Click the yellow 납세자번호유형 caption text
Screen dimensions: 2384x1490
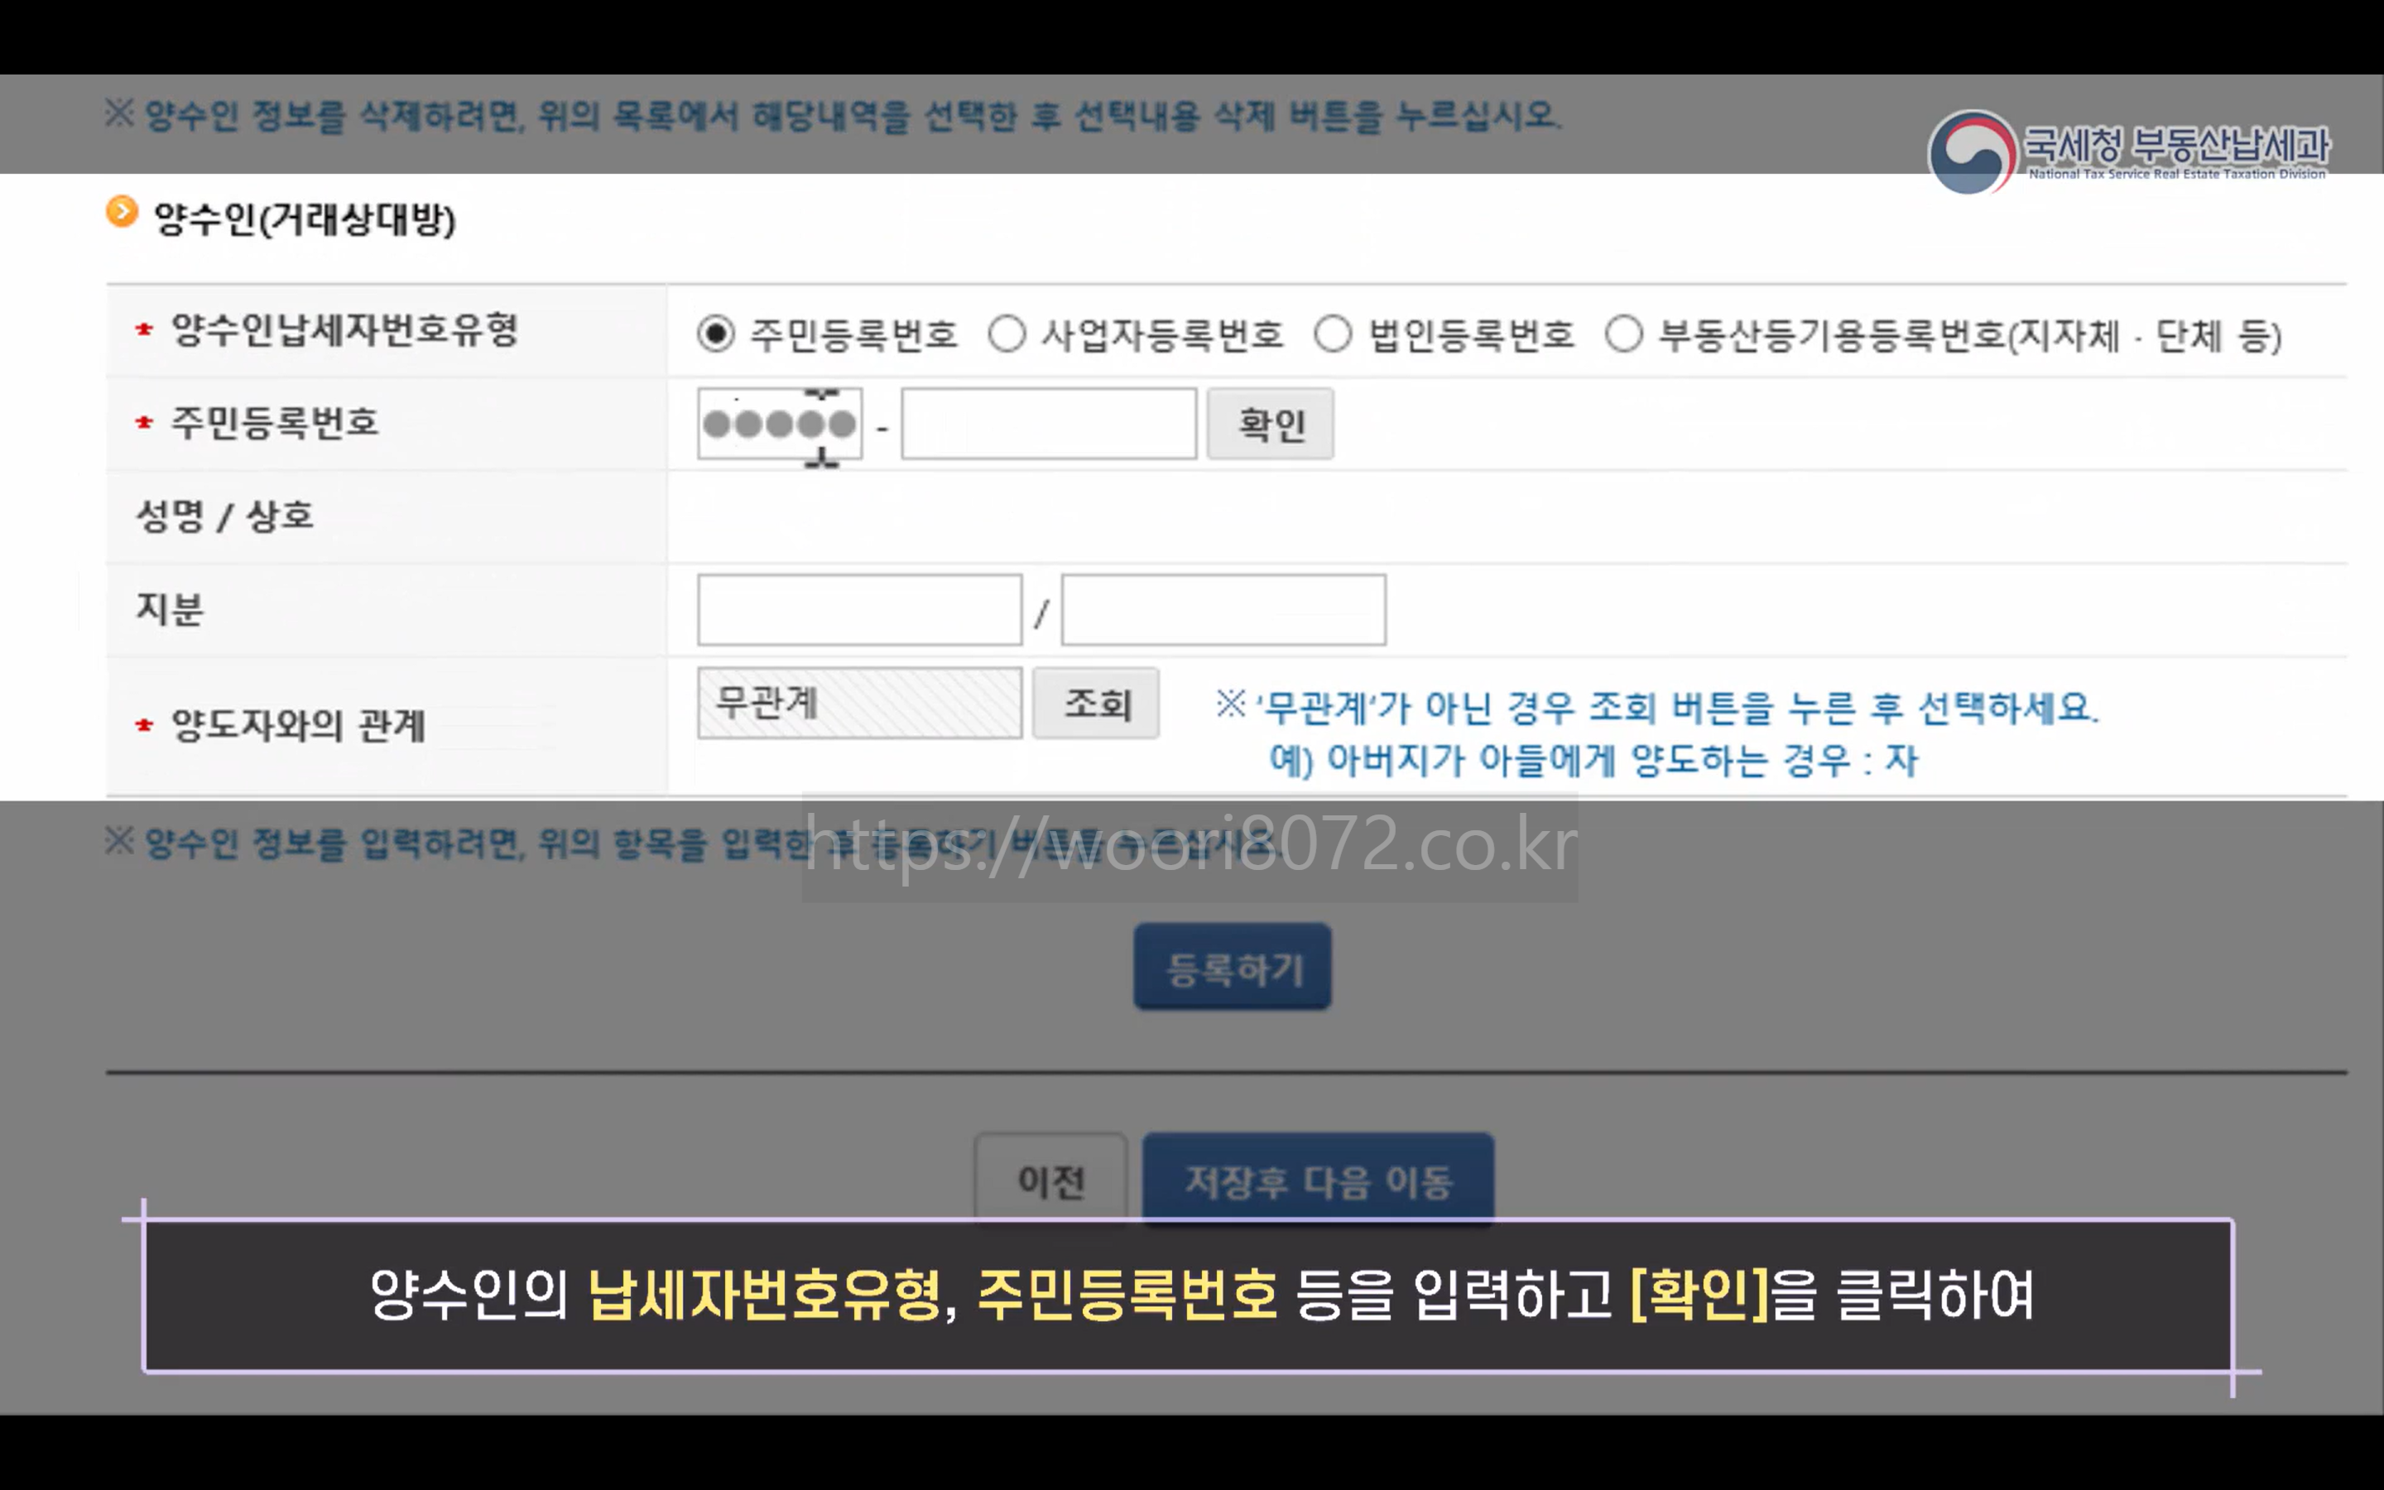tap(765, 1295)
